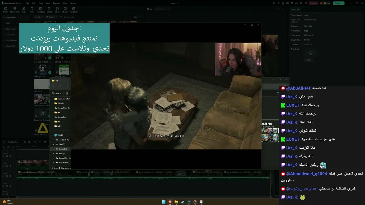Open Steam from the taskbar
The width and height of the screenshot is (365, 205).
pyautogui.click(x=182, y=202)
